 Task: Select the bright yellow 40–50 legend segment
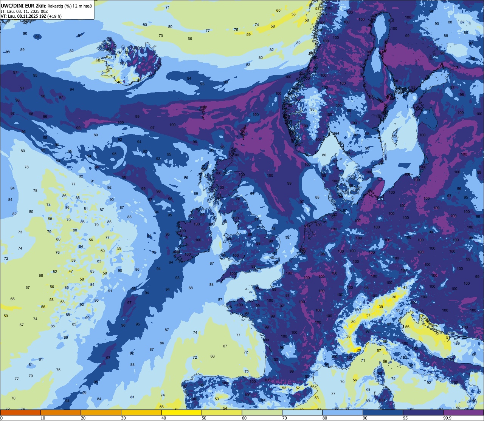pyautogui.click(x=181, y=412)
